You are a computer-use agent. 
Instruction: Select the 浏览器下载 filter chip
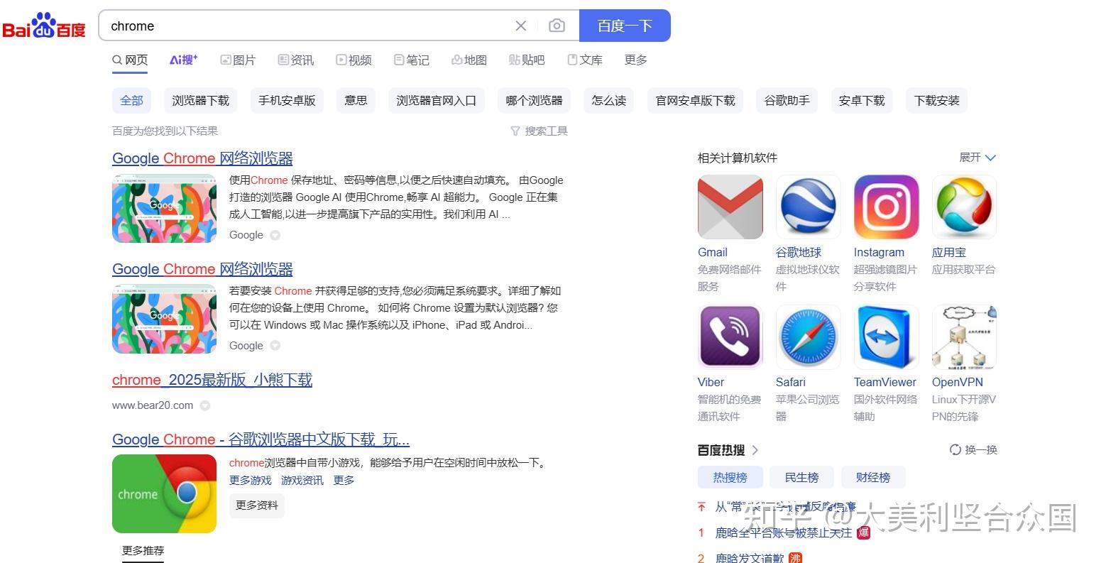click(201, 100)
